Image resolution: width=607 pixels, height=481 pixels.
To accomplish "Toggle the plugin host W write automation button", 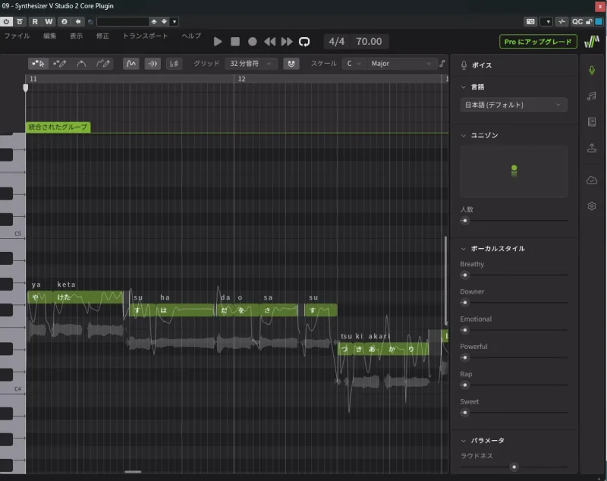I will [x=49, y=22].
